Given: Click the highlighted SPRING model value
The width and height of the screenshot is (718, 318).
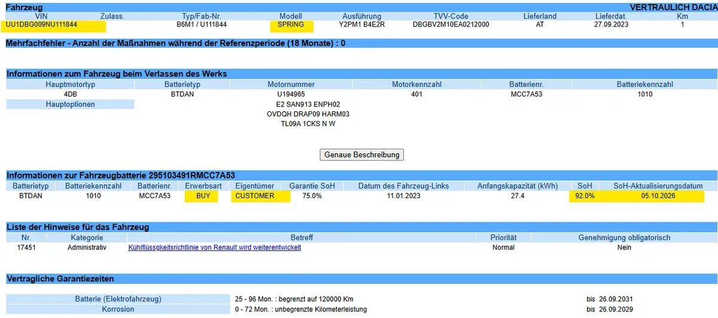Looking at the screenshot, I should [291, 25].
